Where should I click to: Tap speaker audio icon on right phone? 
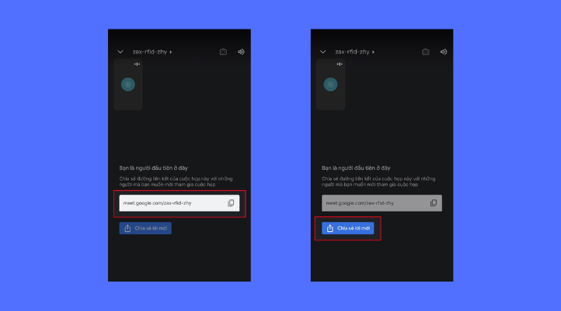tap(444, 52)
